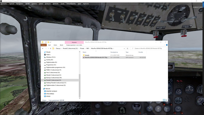Screen dimensions: 204x115
Task: Select the Flightsimulator programma's (H:) drive
Action: click(x=55, y=67)
